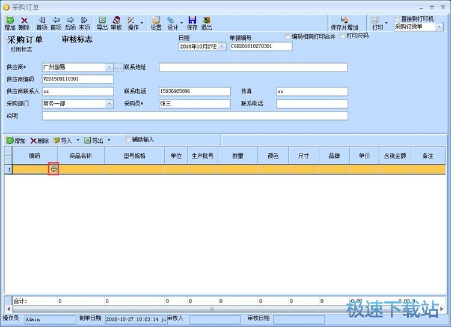451x327 pixels.
Task: Click the 采购员 field containing 张三
Action: pyautogui.click(x=195, y=104)
